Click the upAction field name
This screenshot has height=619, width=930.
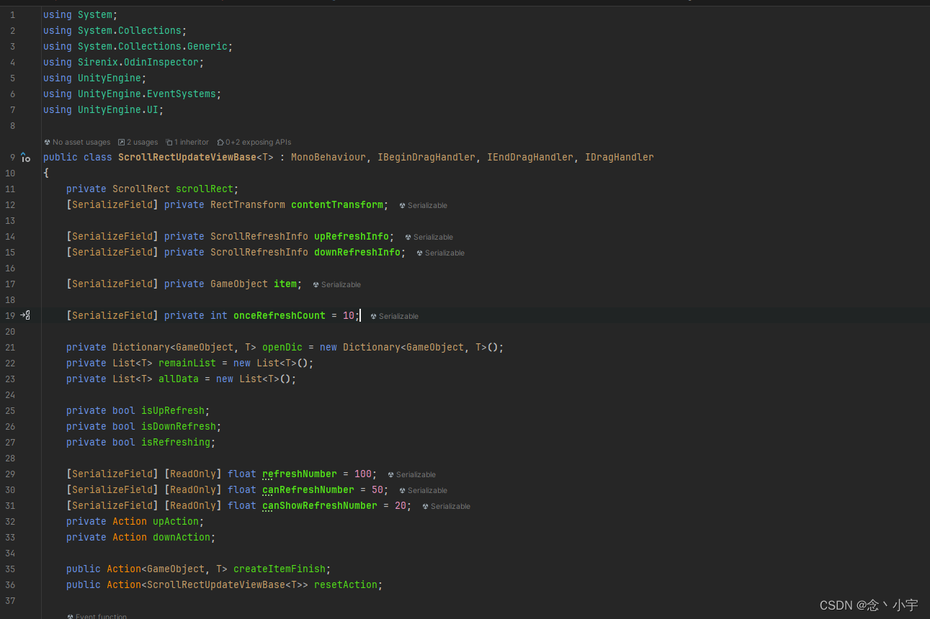pyautogui.click(x=176, y=522)
